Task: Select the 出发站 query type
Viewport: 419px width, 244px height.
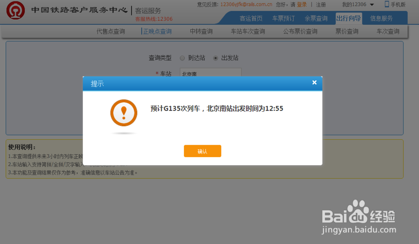Action: click(x=215, y=58)
